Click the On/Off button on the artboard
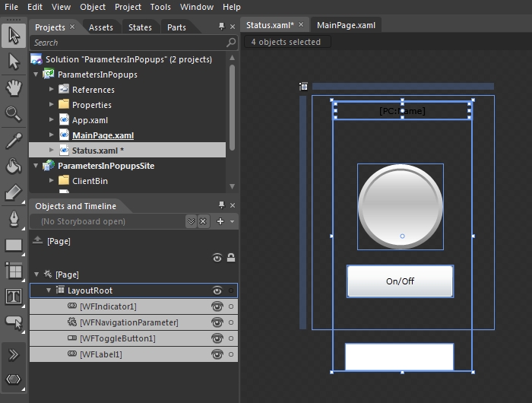532x403 pixels. pos(400,281)
